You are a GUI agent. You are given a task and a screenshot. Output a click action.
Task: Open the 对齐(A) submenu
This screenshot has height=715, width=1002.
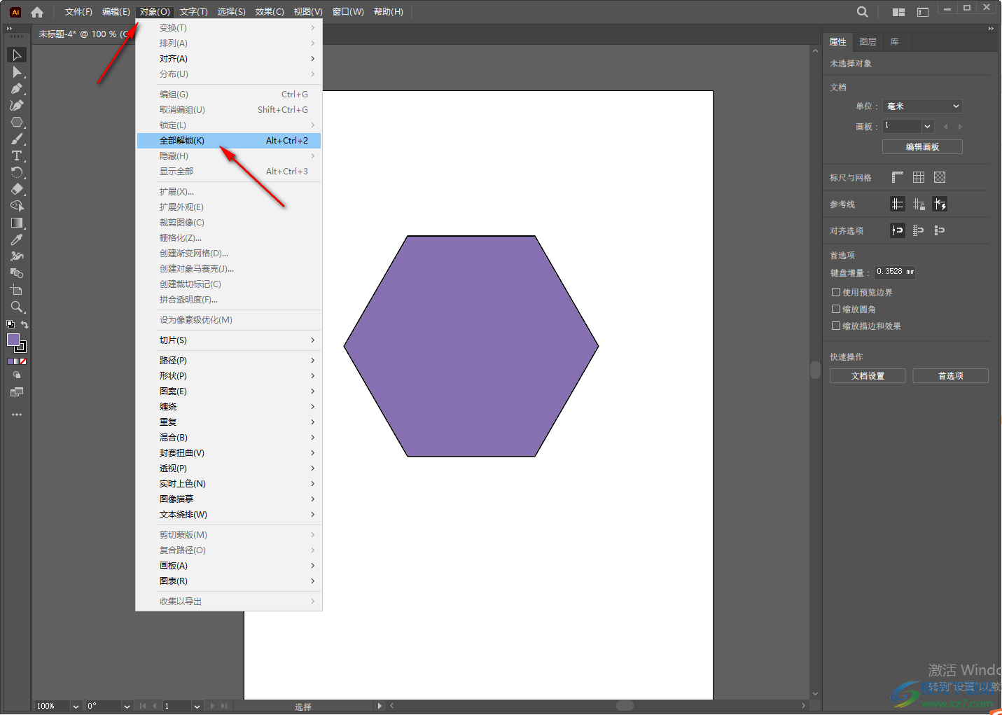tap(229, 59)
